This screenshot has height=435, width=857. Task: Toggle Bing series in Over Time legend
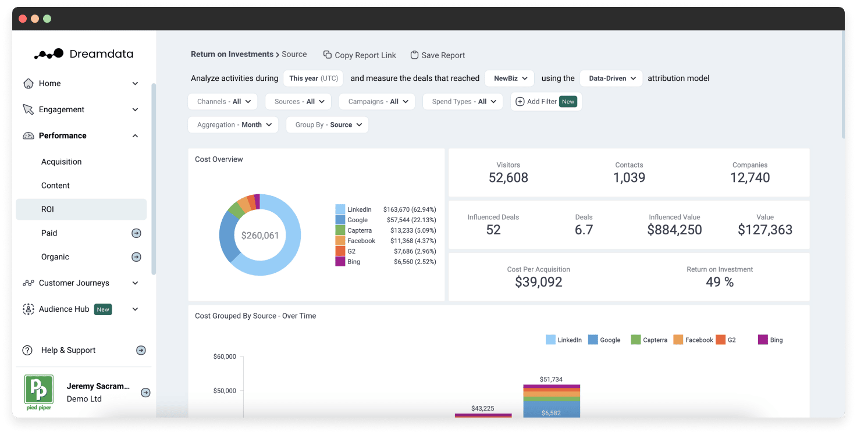[771, 340]
